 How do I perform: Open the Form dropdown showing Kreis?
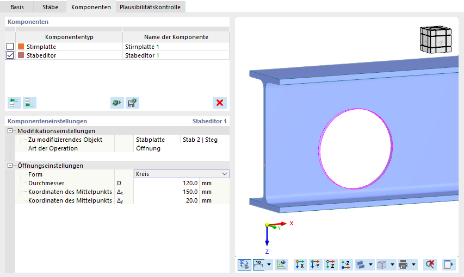(x=181, y=174)
